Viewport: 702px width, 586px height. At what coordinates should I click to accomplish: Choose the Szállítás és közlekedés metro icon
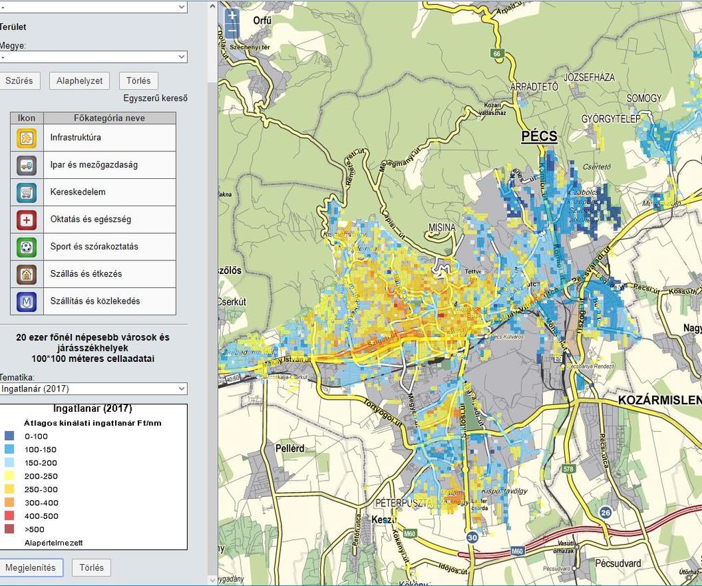(x=27, y=302)
